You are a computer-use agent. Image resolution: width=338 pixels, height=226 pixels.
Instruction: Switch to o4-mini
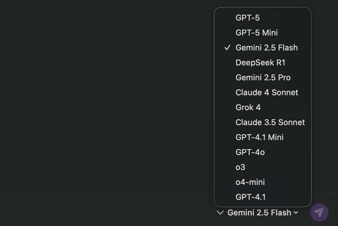[x=250, y=182]
